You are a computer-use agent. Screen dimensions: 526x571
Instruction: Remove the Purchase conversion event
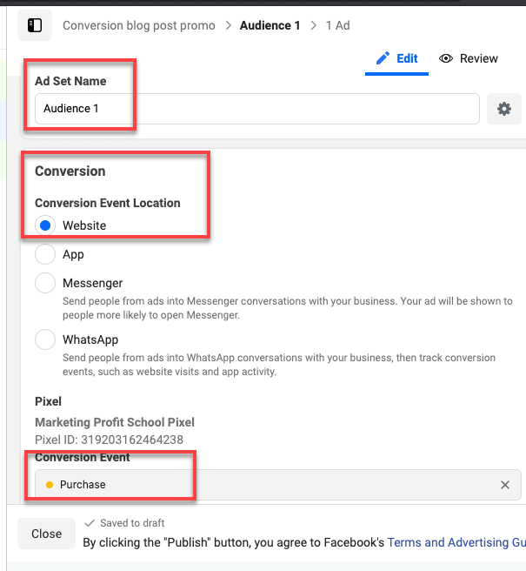pyautogui.click(x=505, y=485)
